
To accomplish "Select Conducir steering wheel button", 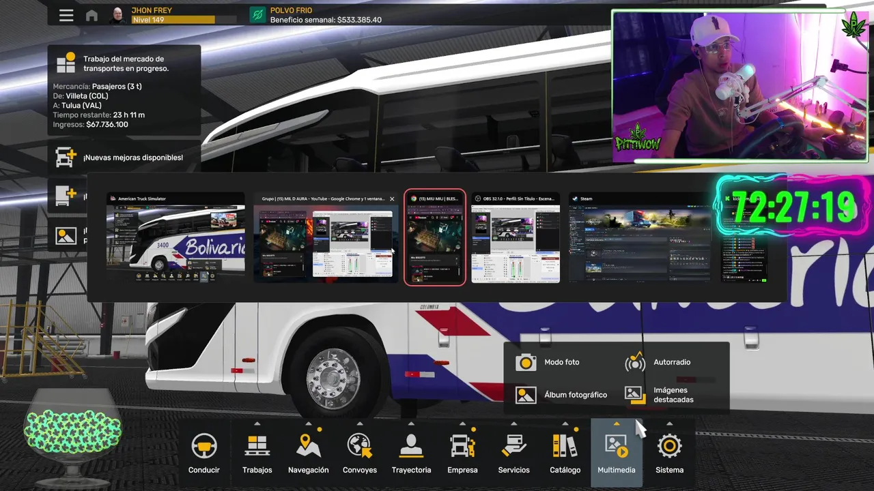I will (204, 453).
